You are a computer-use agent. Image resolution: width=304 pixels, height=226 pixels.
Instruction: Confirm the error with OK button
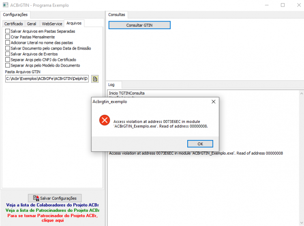[200, 144]
